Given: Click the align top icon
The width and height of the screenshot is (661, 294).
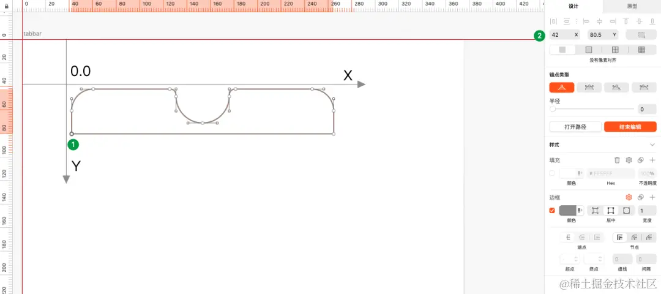Looking at the screenshot, I should [x=626, y=21].
